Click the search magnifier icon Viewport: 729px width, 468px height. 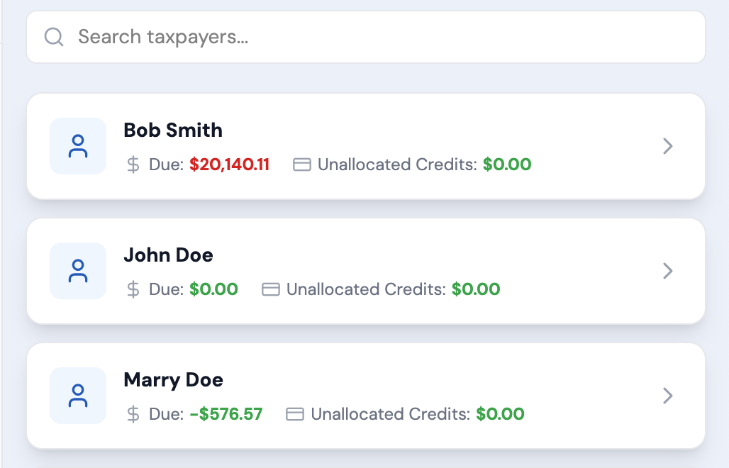point(54,37)
